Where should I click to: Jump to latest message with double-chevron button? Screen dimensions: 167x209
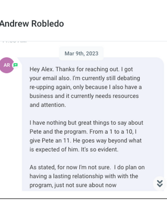[x=160, y=184]
